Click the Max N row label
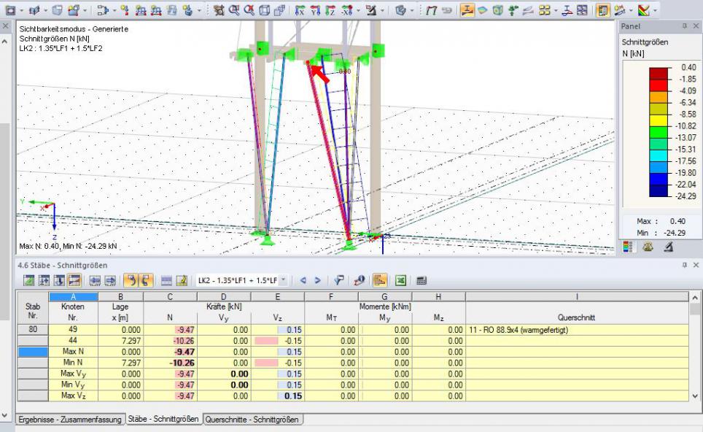The width and height of the screenshot is (703, 432). click(x=73, y=352)
